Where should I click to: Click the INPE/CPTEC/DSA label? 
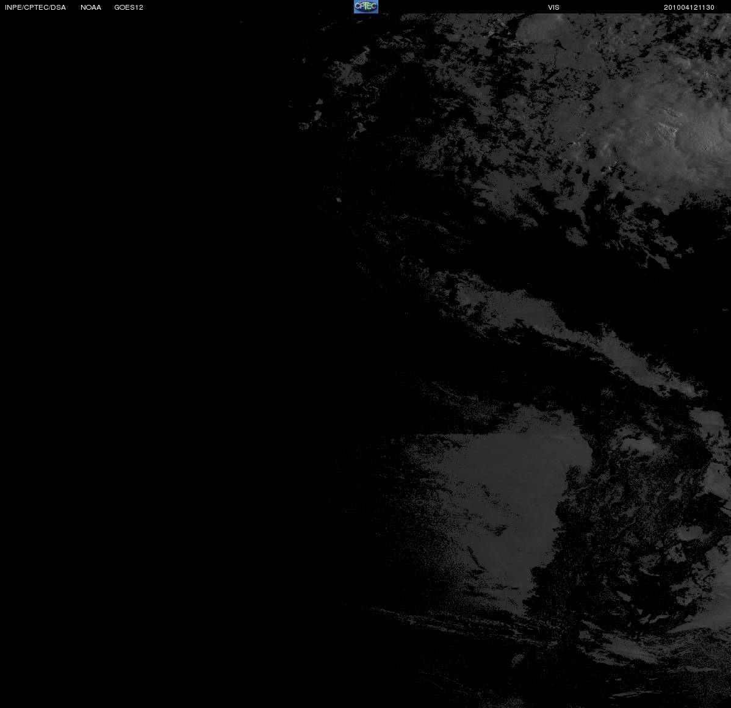click(35, 7)
